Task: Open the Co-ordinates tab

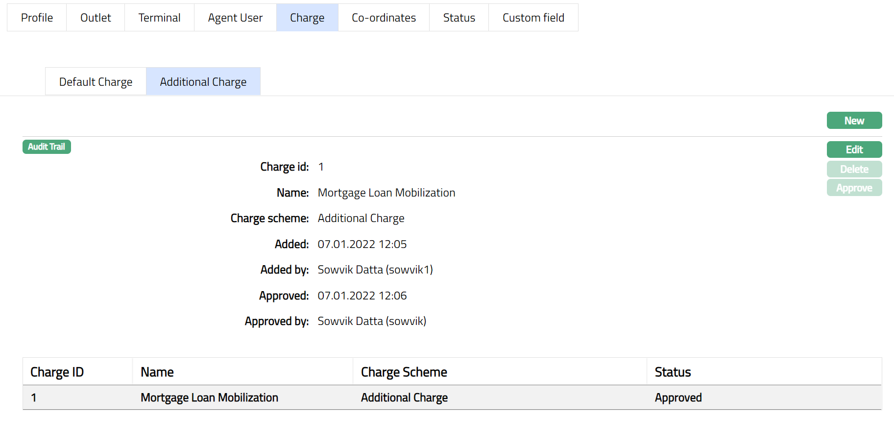Action: (x=384, y=18)
